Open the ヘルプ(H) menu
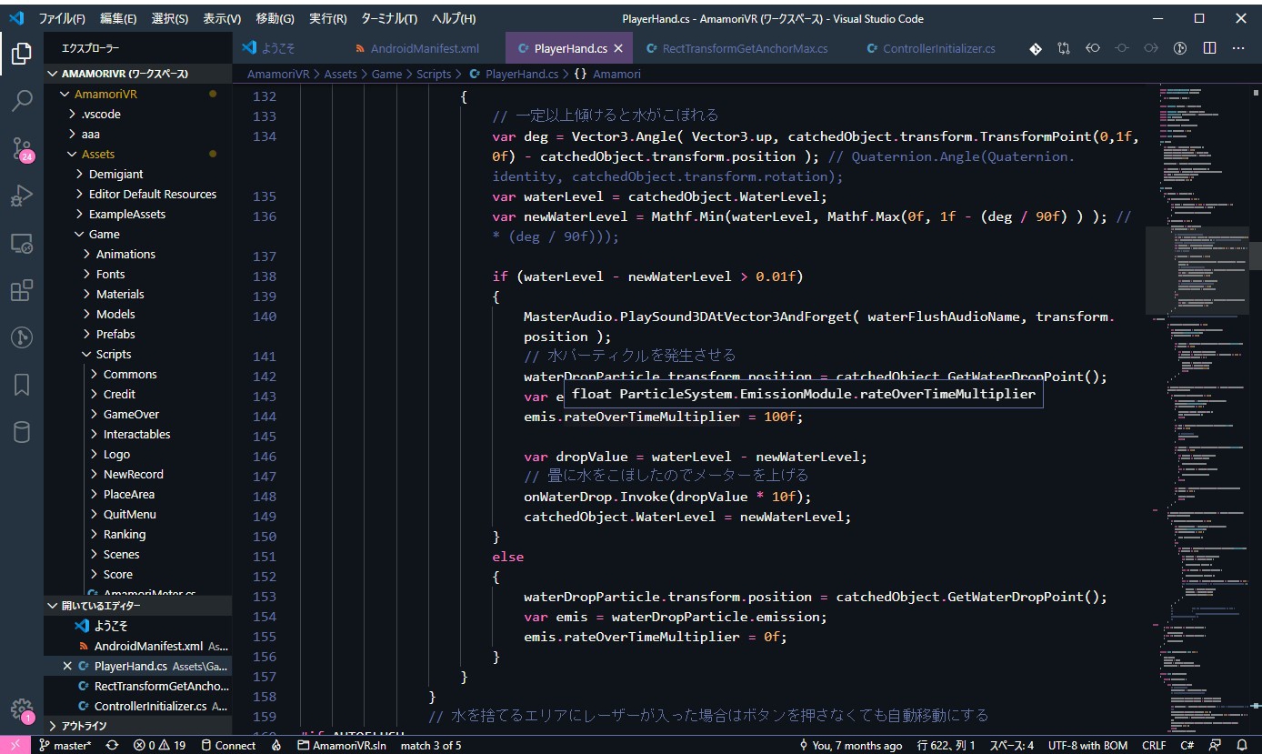 coord(453,18)
